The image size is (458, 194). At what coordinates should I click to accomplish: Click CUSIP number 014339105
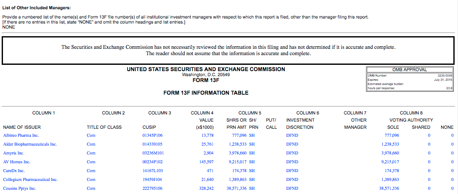[x=152, y=144]
